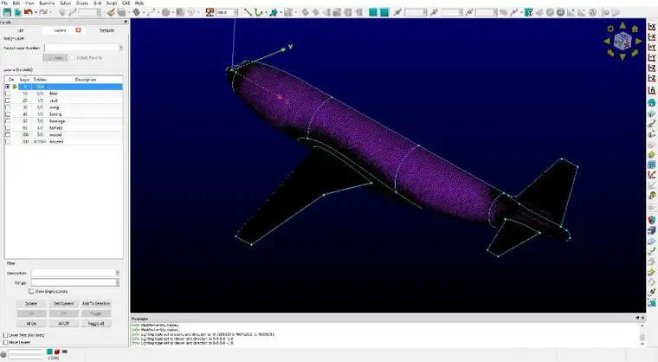Click inside the Target Layer Number field
This screenshot has height=362, width=658.
tap(81, 48)
